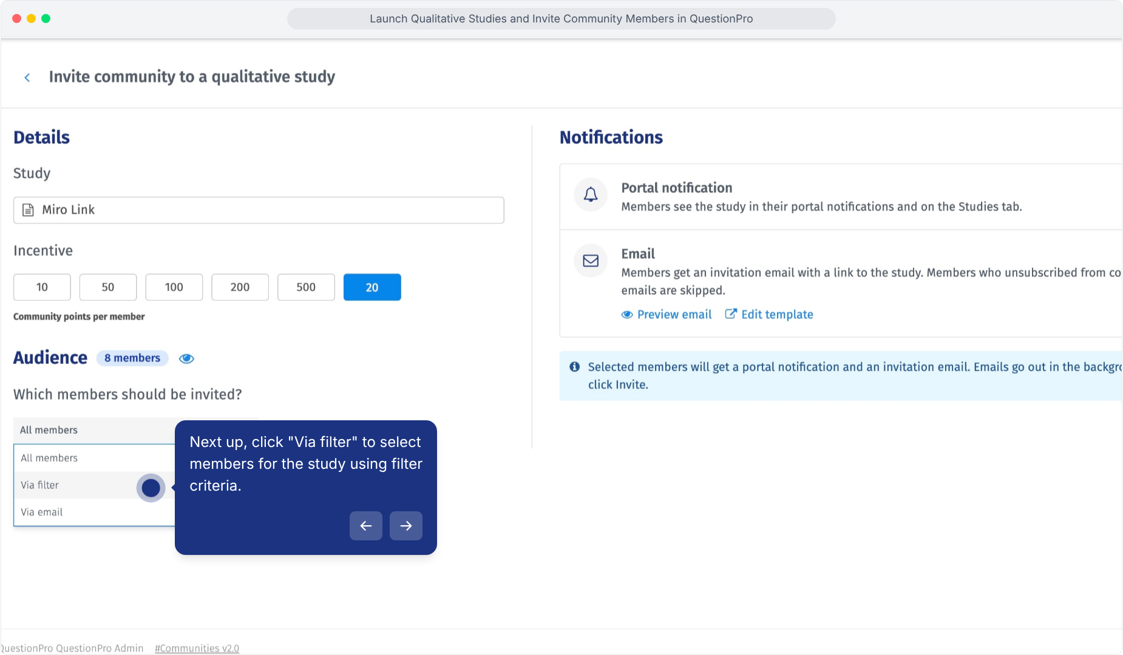The width and height of the screenshot is (1123, 655).
Task: Choose the 500 points incentive option
Action: 306,287
